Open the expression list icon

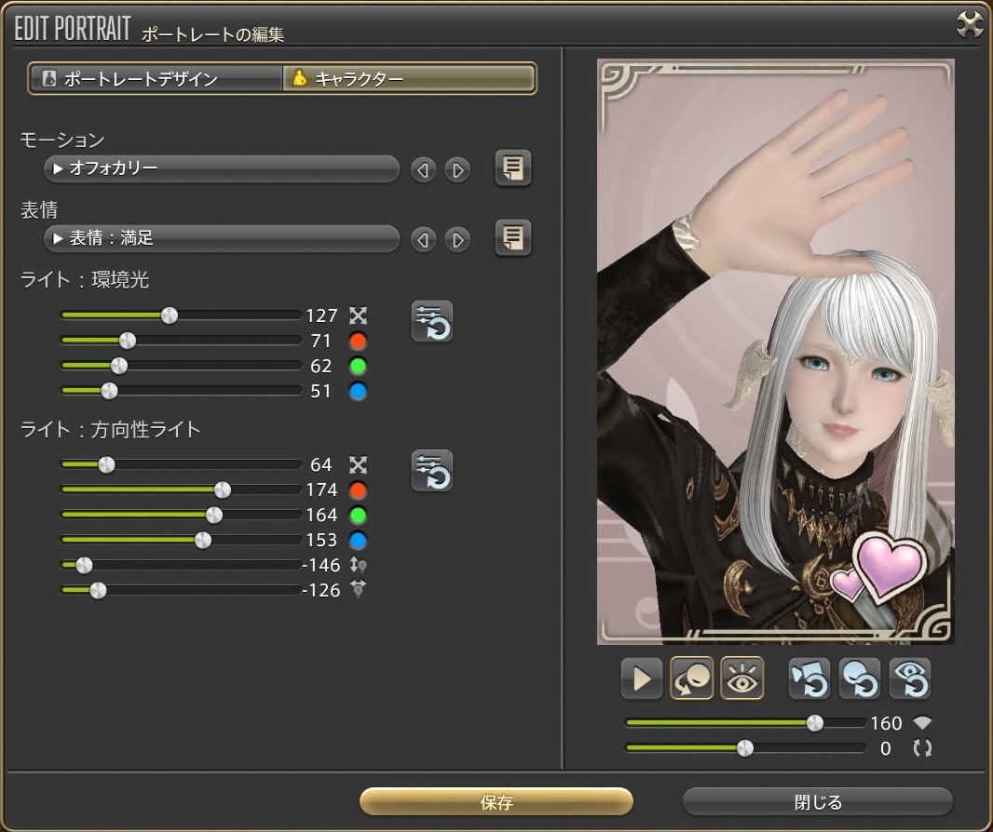click(x=512, y=238)
